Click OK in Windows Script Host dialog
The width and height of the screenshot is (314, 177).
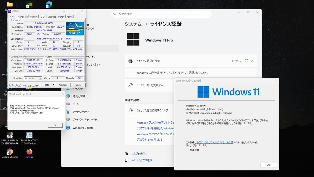(55, 125)
